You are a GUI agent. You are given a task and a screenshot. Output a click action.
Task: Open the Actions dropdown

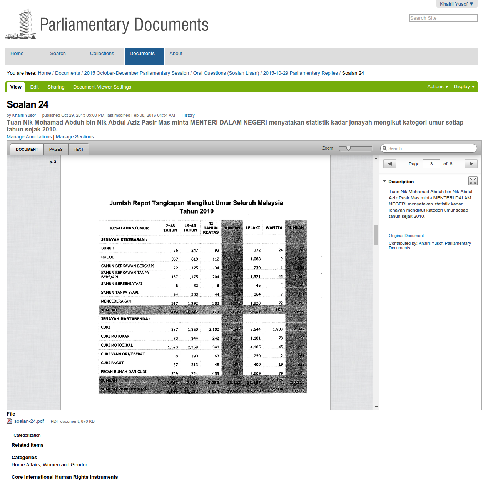coord(438,87)
